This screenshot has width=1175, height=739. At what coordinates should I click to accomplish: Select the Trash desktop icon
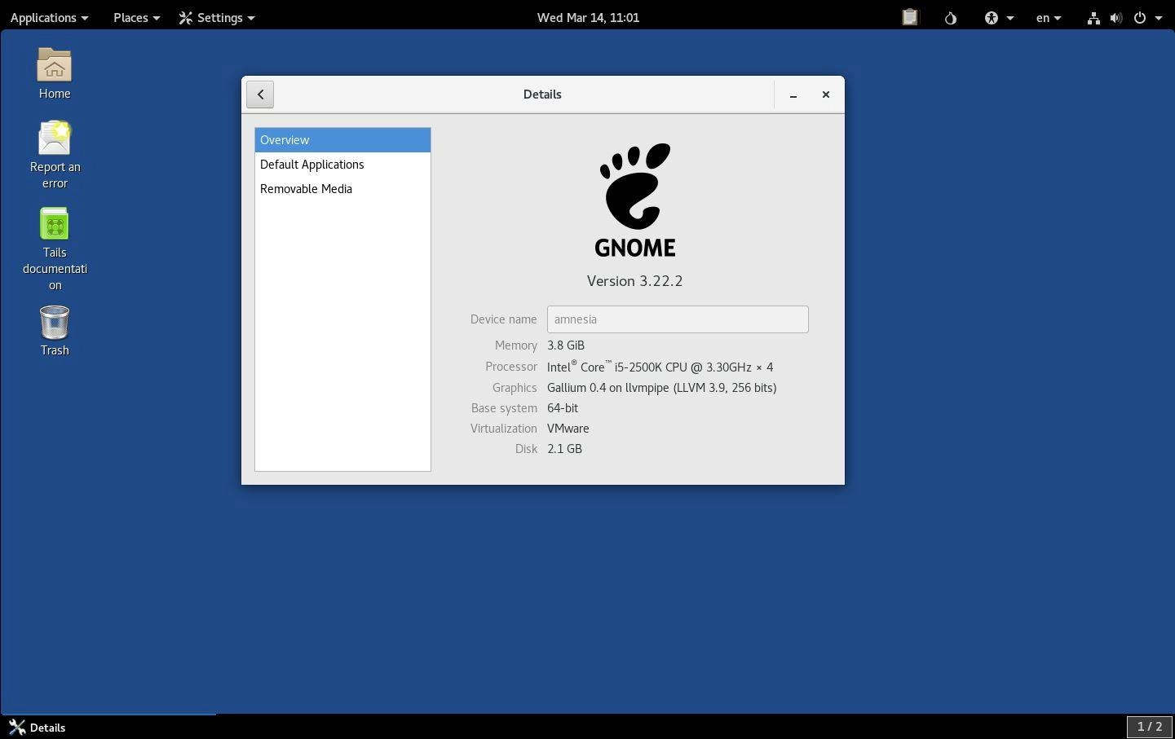(55, 331)
